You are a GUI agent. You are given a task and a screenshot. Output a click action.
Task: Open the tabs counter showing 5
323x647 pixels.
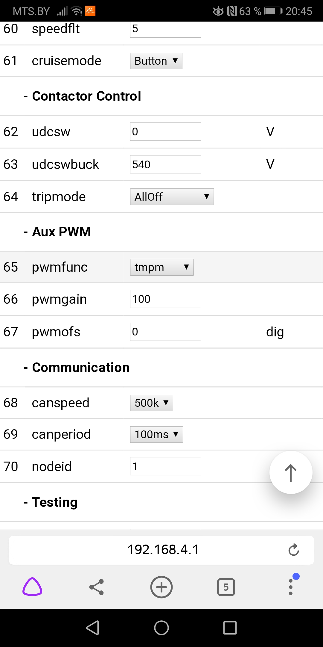[226, 587]
